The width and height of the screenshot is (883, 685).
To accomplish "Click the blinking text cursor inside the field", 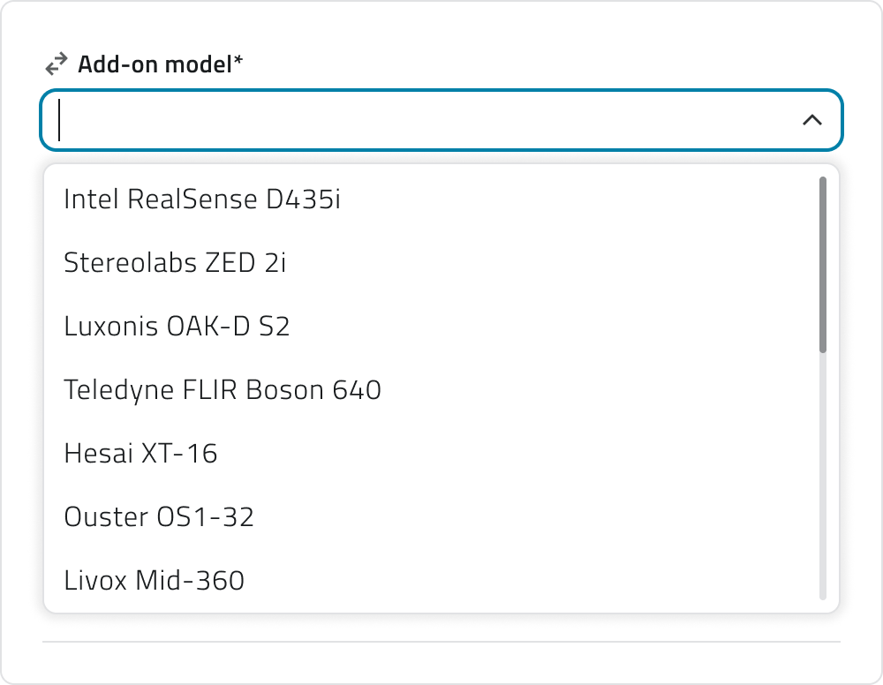I will tap(60, 119).
